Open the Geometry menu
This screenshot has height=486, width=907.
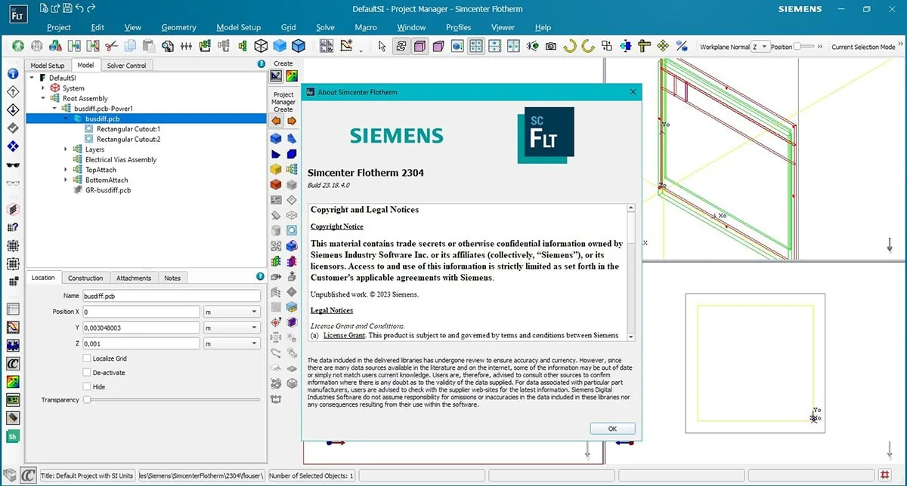[x=178, y=27]
